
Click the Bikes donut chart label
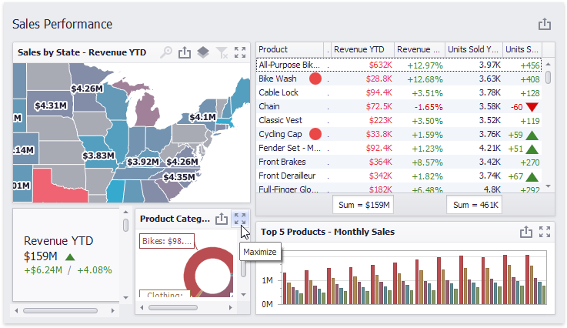(x=167, y=242)
